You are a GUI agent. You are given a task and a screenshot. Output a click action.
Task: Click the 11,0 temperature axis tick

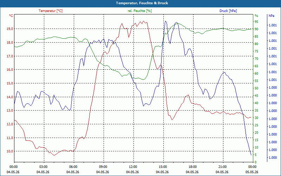10,138
